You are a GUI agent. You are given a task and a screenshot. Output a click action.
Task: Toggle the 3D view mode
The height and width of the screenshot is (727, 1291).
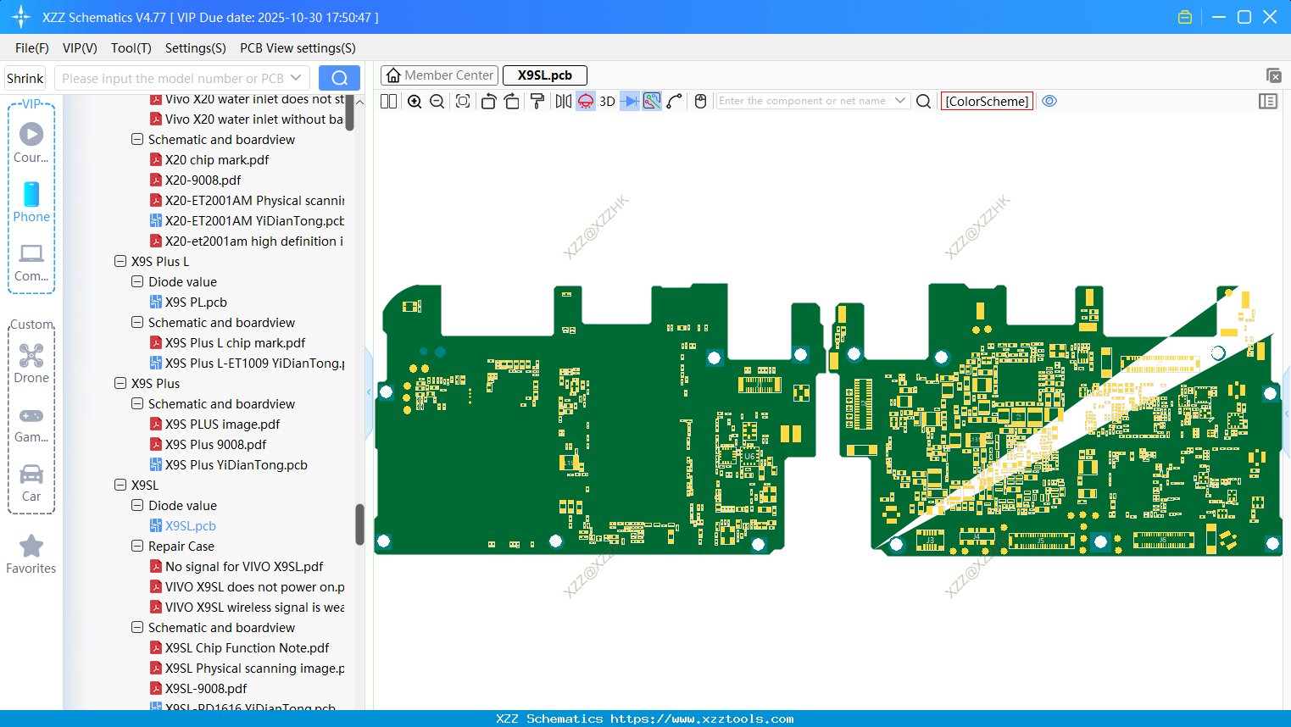[607, 102]
